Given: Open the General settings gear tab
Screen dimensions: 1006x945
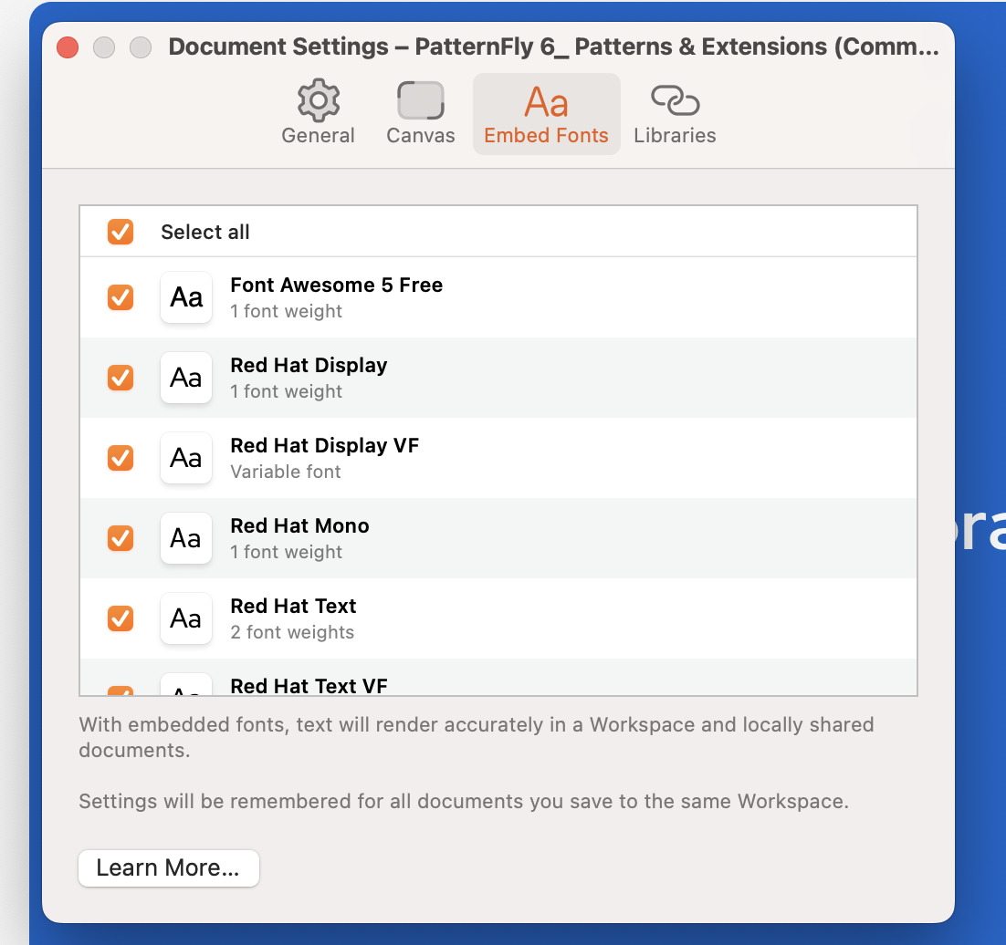Looking at the screenshot, I should coord(318,114).
